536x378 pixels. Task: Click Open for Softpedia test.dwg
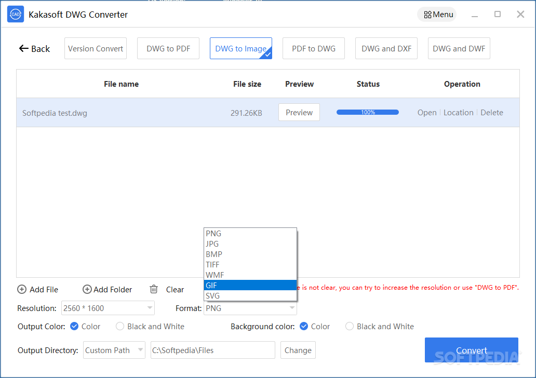(x=427, y=113)
